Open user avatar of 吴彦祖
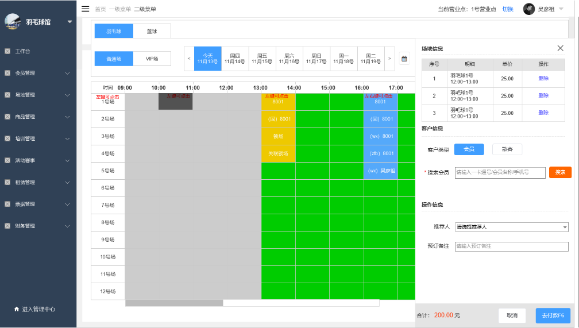The width and height of the screenshot is (579, 328). pos(529,9)
